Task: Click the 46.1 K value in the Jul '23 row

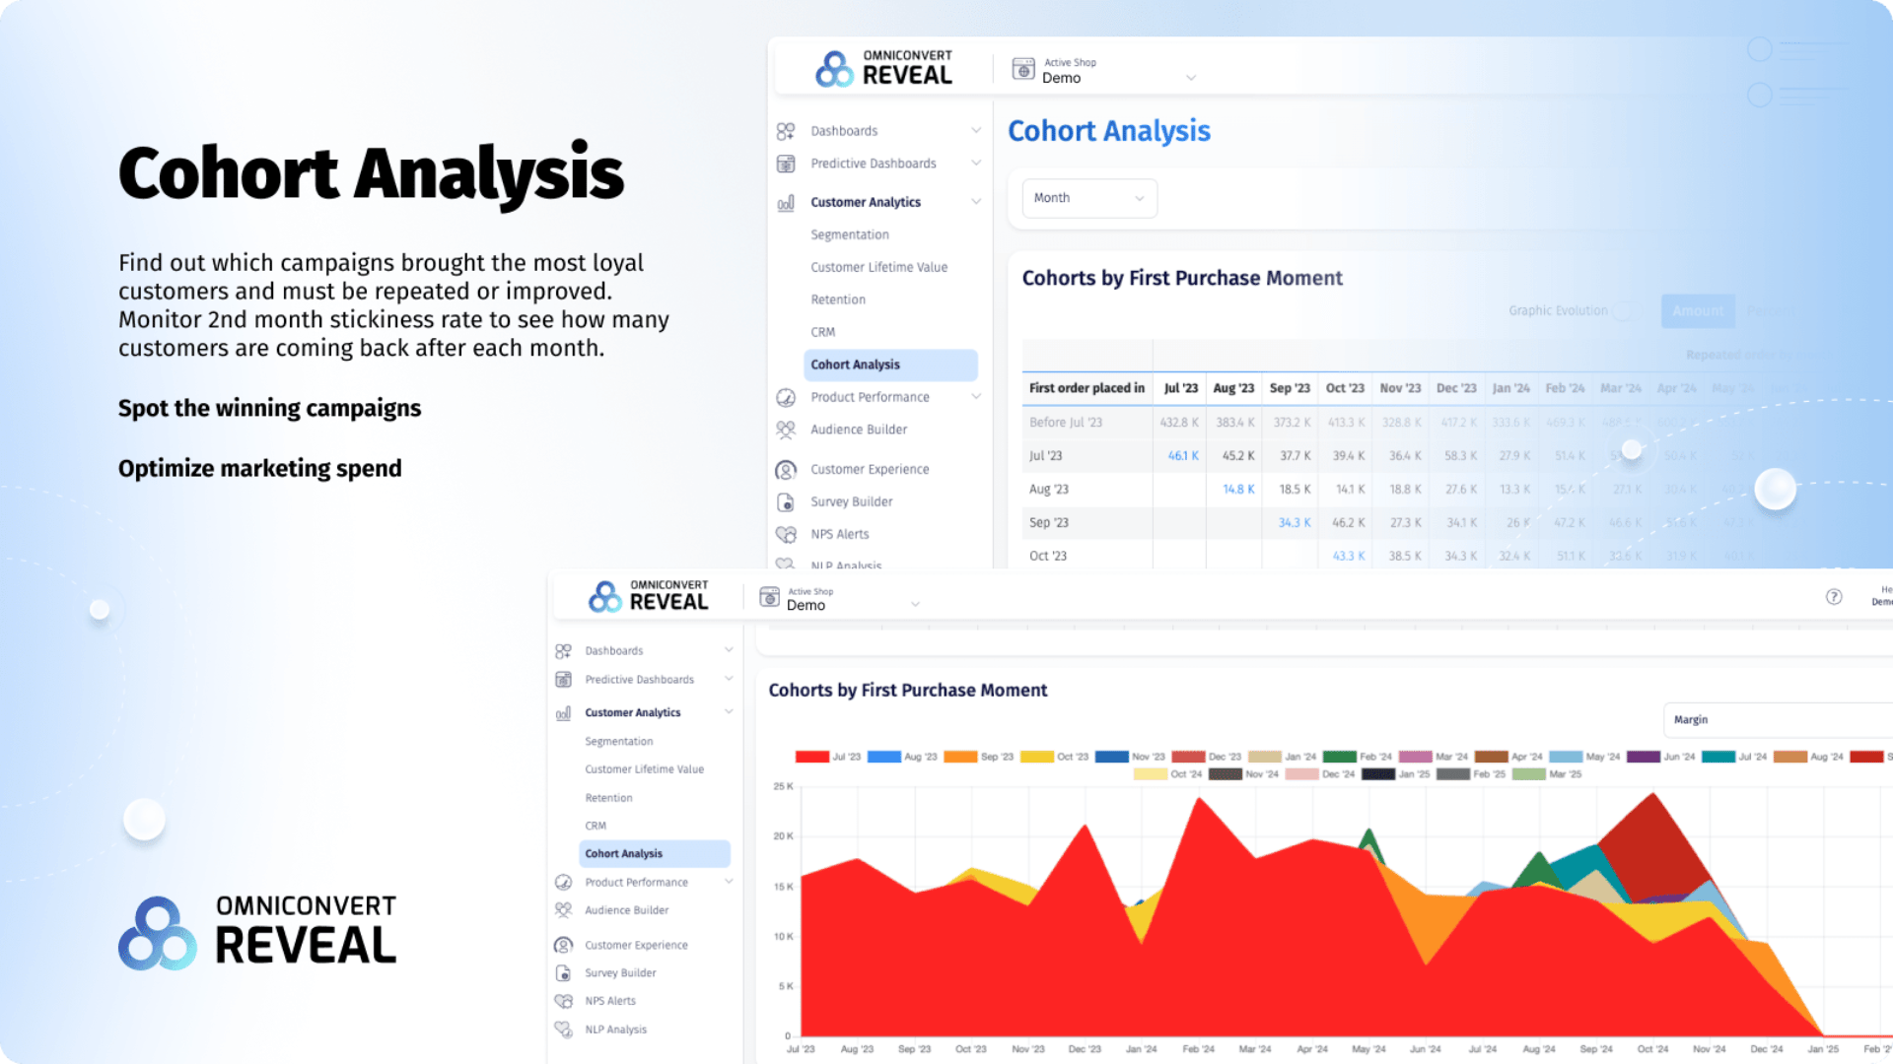Action: pyautogui.click(x=1182, y=456)
